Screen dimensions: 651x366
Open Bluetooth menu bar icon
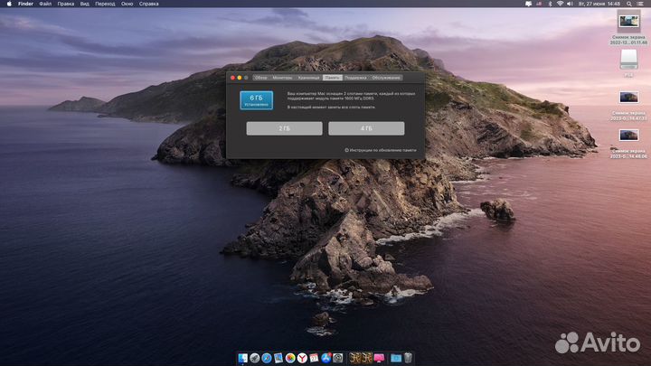click(550, 4)
